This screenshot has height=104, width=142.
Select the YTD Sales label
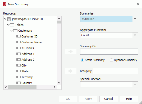tap(28, 48)
